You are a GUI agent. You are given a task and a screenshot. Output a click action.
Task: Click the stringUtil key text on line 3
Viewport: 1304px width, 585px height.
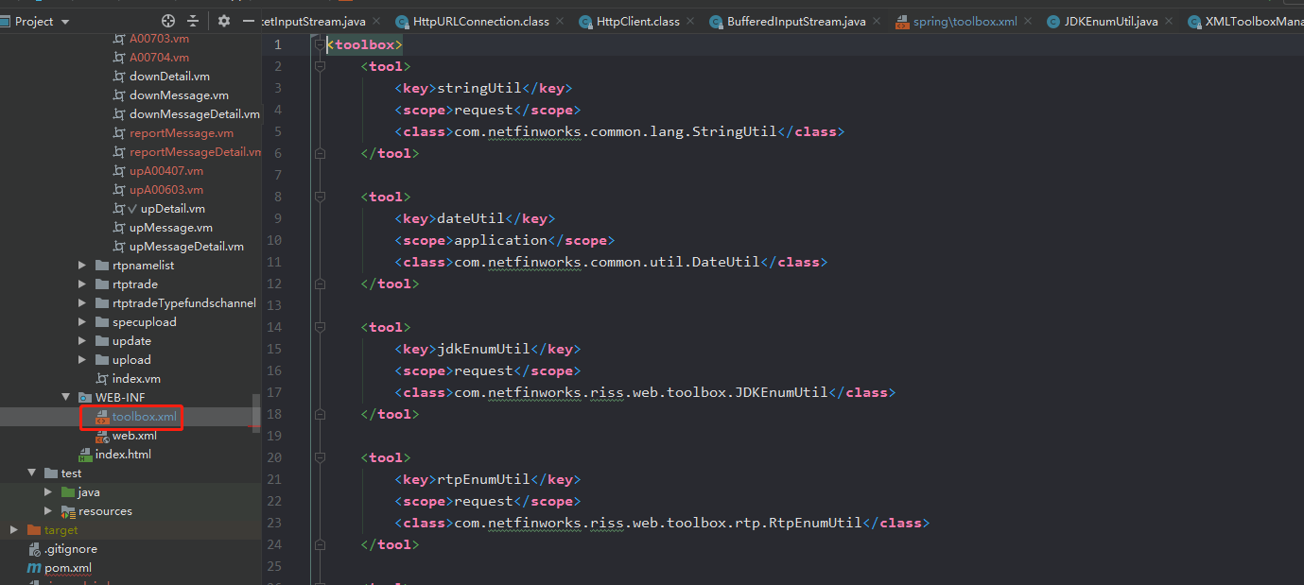tap(479, 88)
